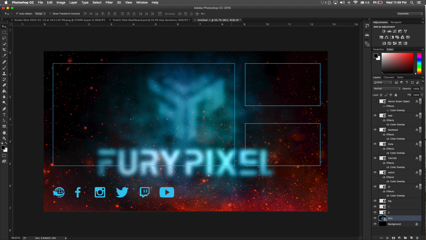Select the Type tool
The height and width of the screenshot is (240, 426).
tap(5, 114)
